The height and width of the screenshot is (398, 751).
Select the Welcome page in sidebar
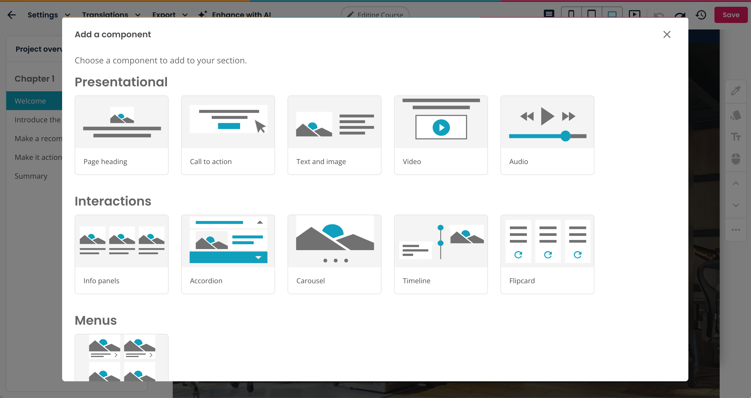(x=34, y=101)
